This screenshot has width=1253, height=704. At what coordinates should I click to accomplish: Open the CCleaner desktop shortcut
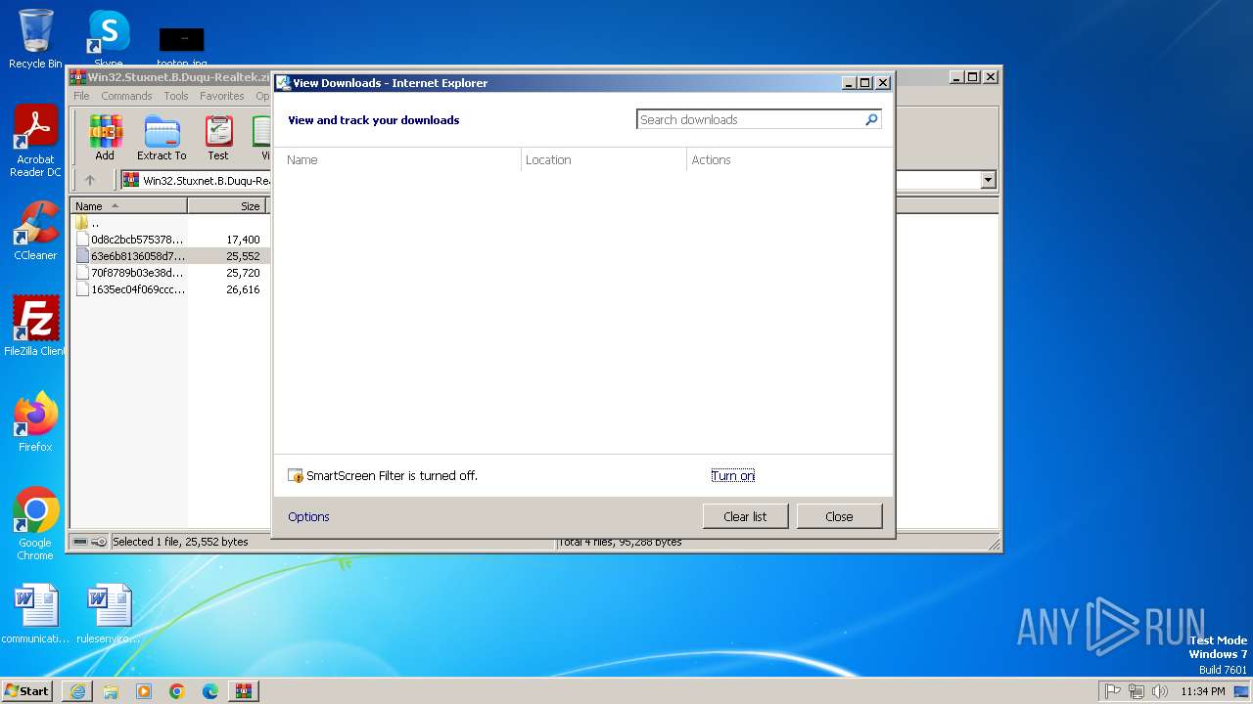coord(35,231)
